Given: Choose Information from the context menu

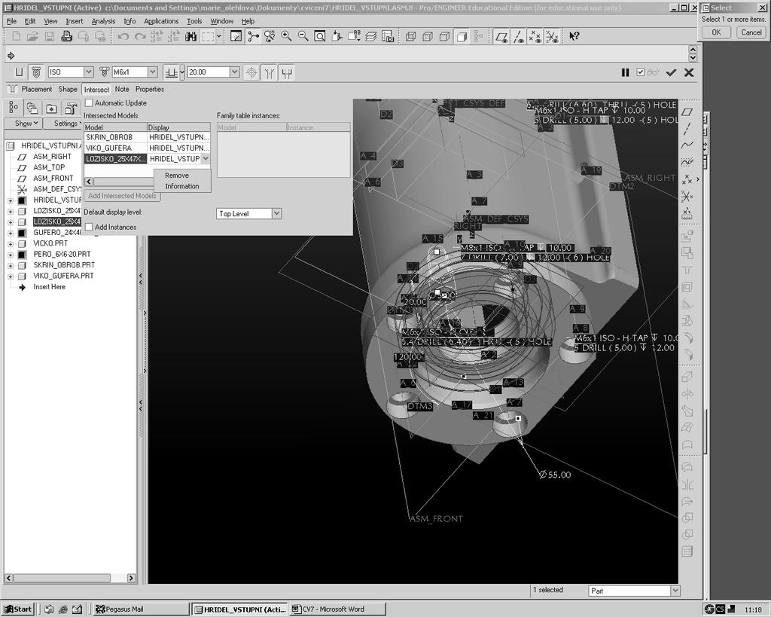Looking at the screenshot, I should (x=182, y=186).
